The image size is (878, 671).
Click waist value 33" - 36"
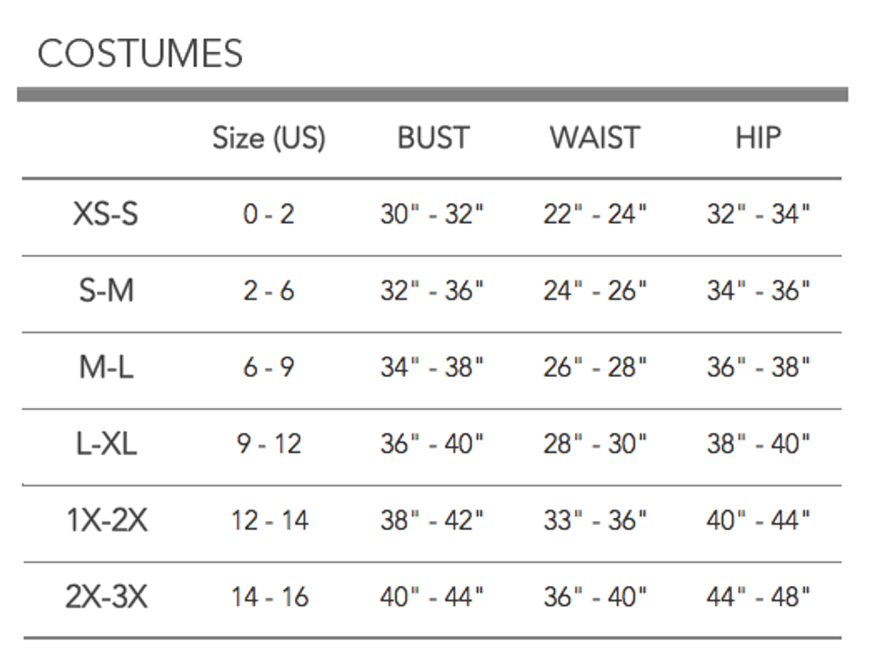click(595, 521)
